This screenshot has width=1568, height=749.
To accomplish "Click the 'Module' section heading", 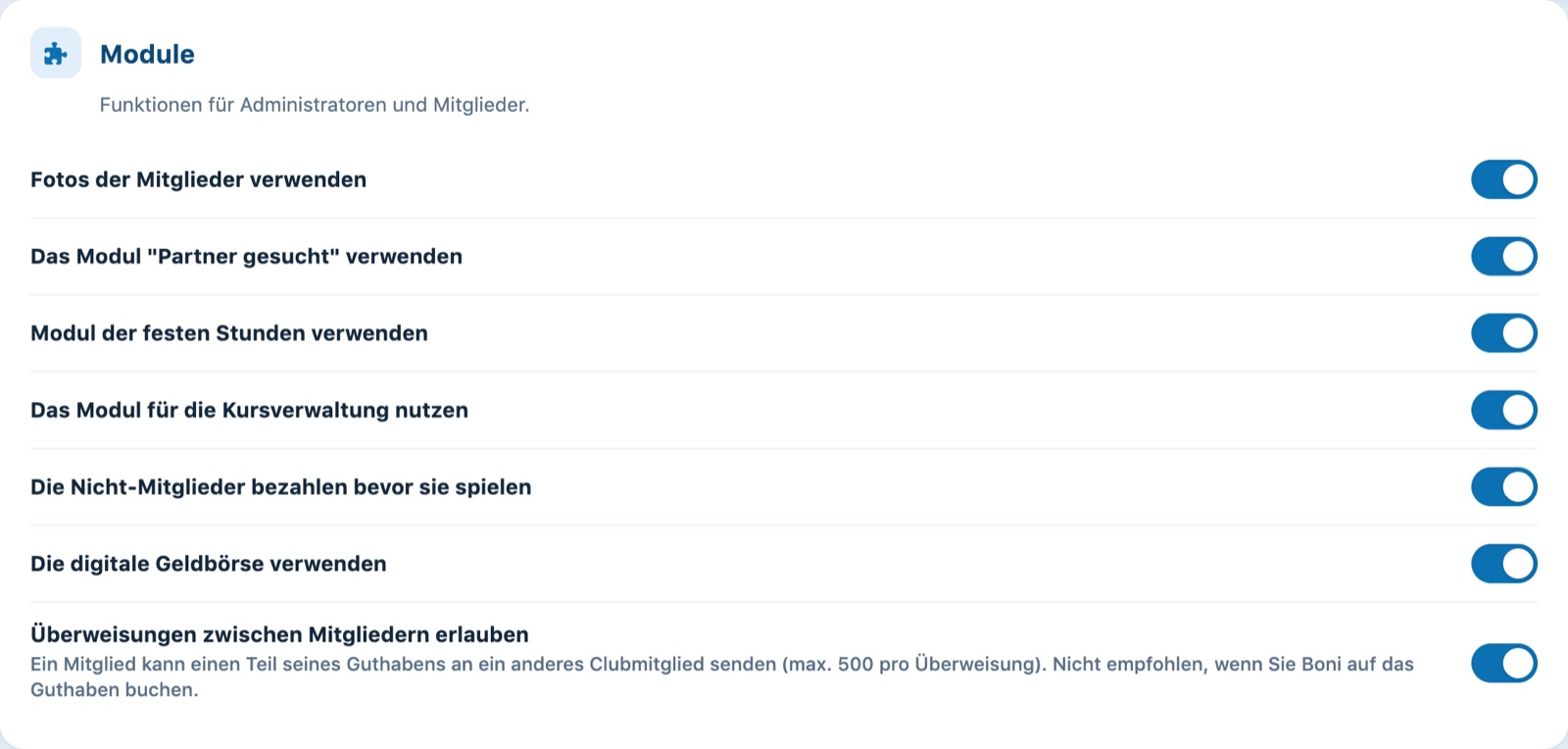I will tap(147, 54).
